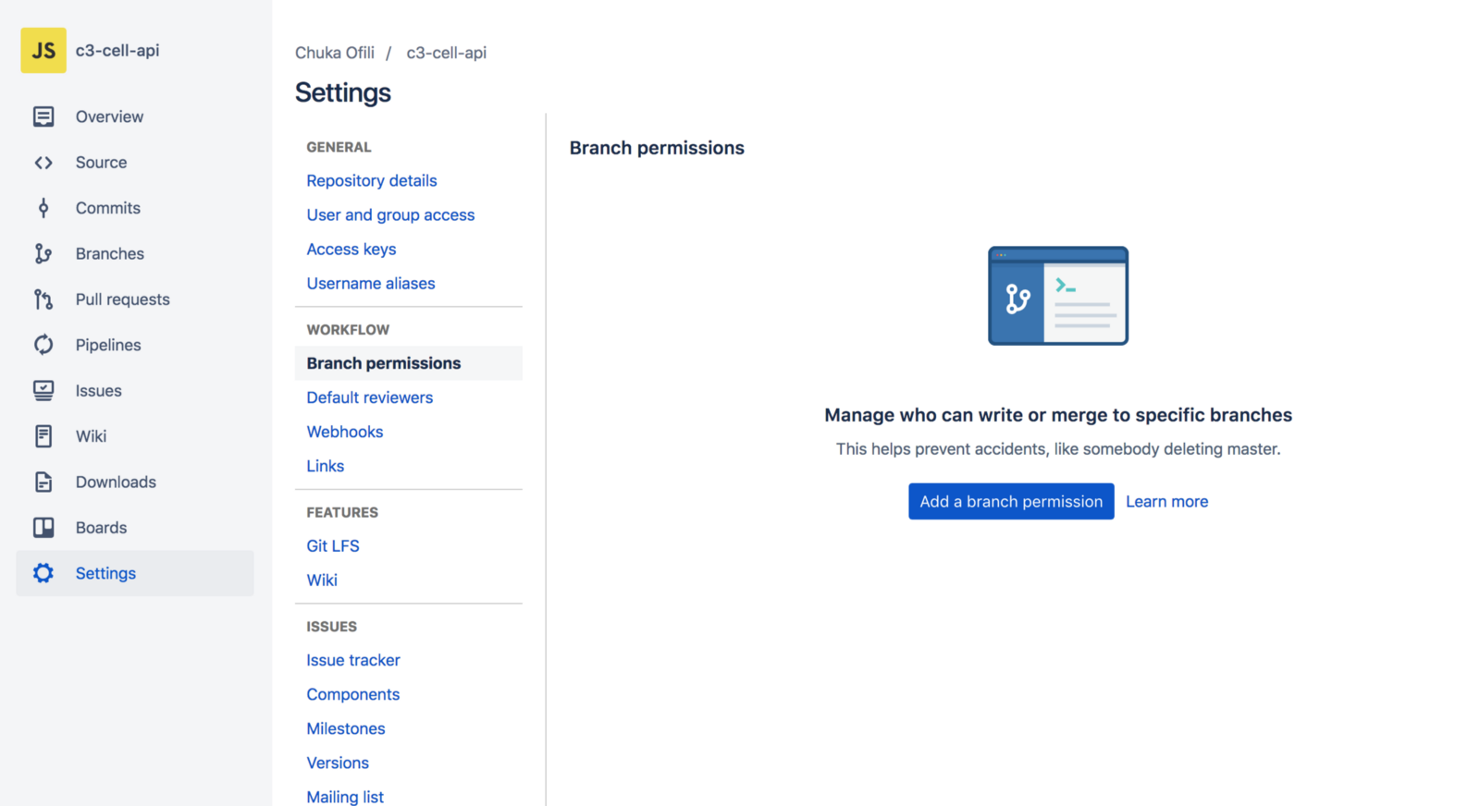Screen dimensions: 1480x806
Task: Click the Learn more link
Action: click(1166, 501)
